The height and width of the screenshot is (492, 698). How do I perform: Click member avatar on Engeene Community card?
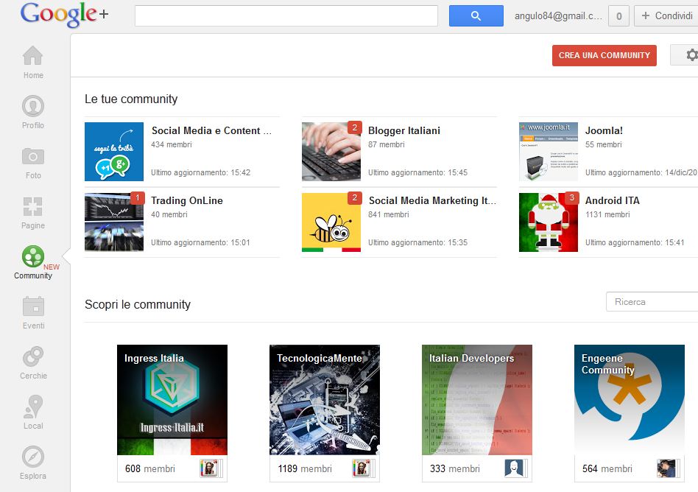point(666,468)
